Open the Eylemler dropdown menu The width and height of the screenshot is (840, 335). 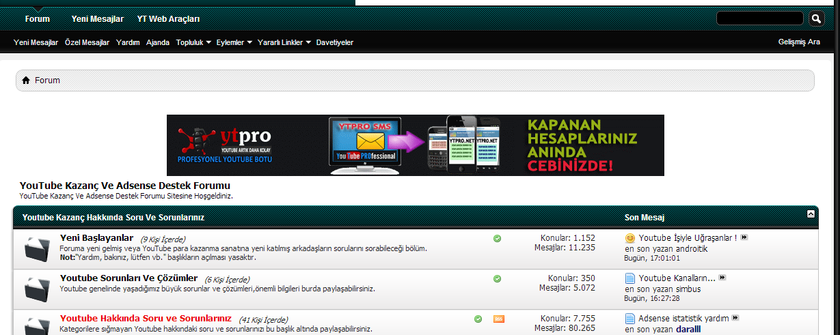[x=234, y=42]
